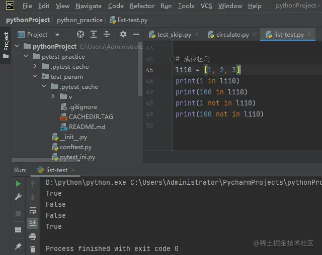Open the VCS menu
The image size is (322, 255).
pyautogui.click(x=206, y=6)
